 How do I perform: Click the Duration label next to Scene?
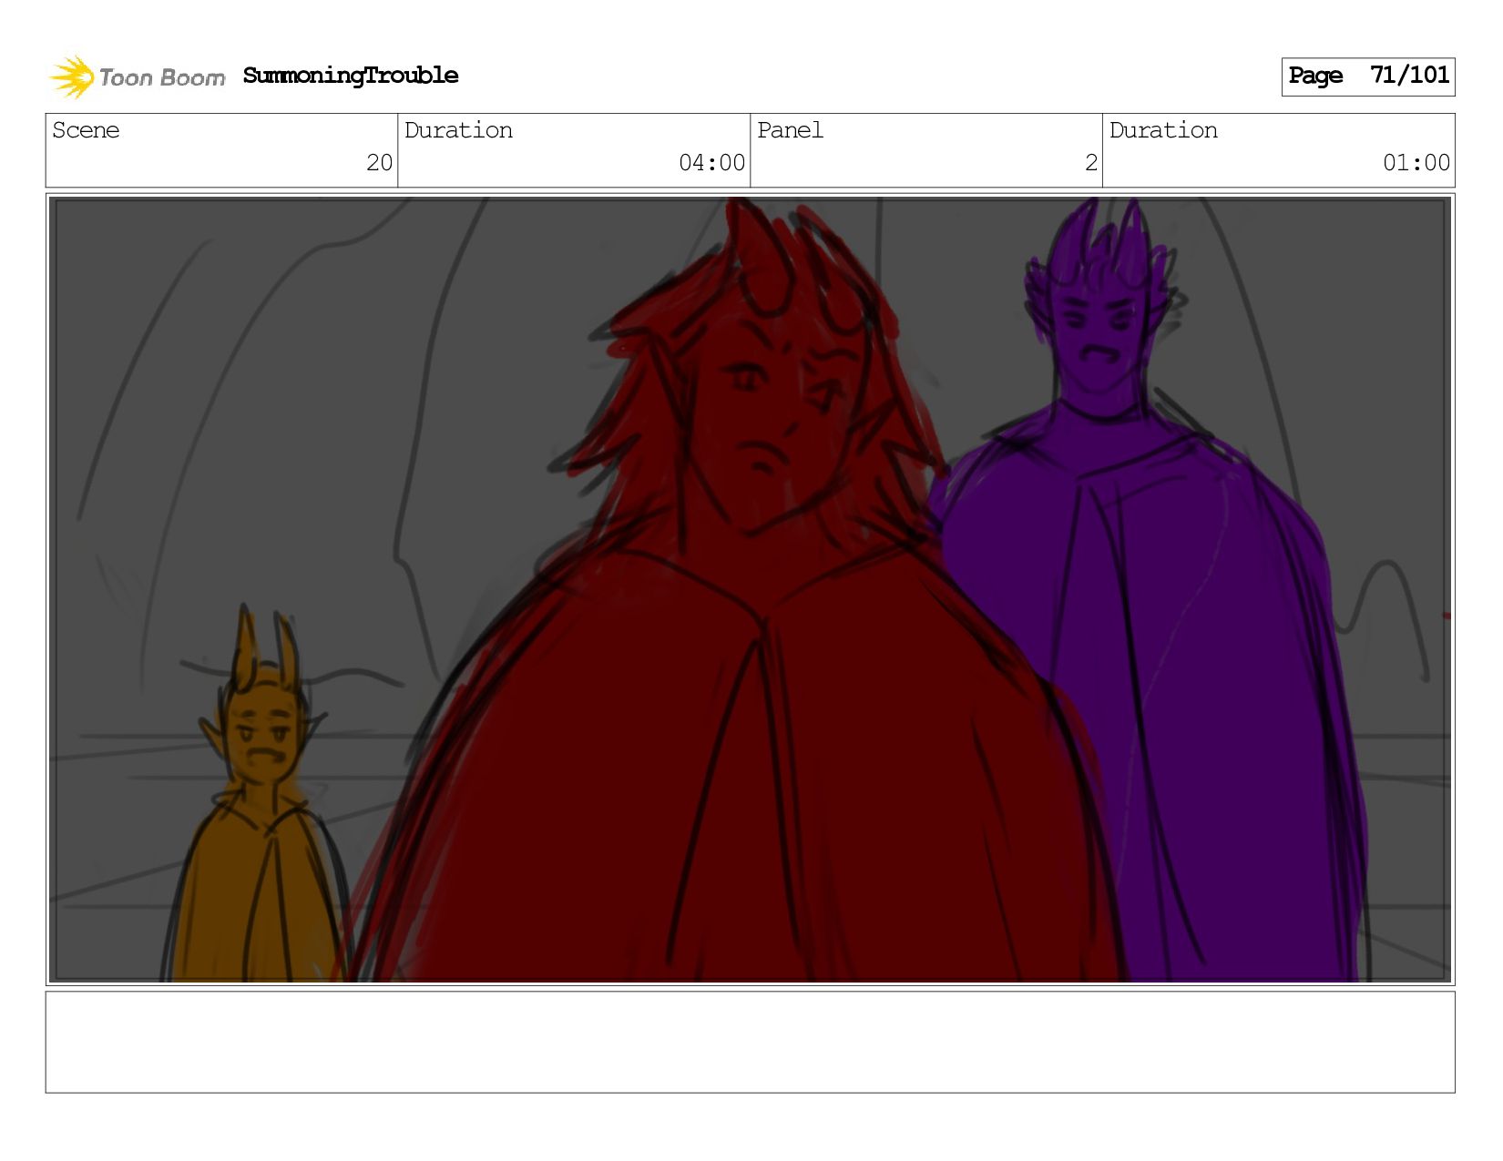point(458,130)
